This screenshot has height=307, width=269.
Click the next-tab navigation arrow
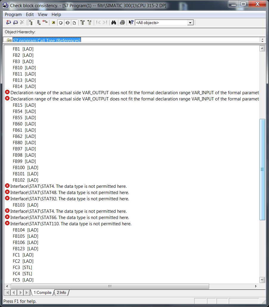point(20,292)
